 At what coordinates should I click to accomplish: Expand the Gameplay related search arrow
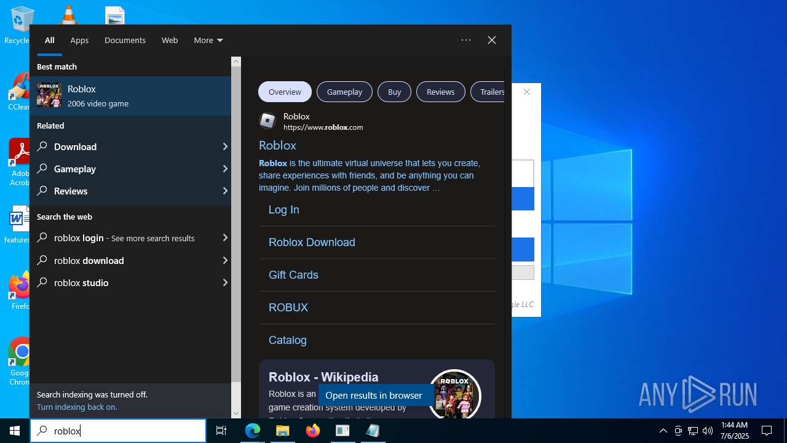point(225,169)
